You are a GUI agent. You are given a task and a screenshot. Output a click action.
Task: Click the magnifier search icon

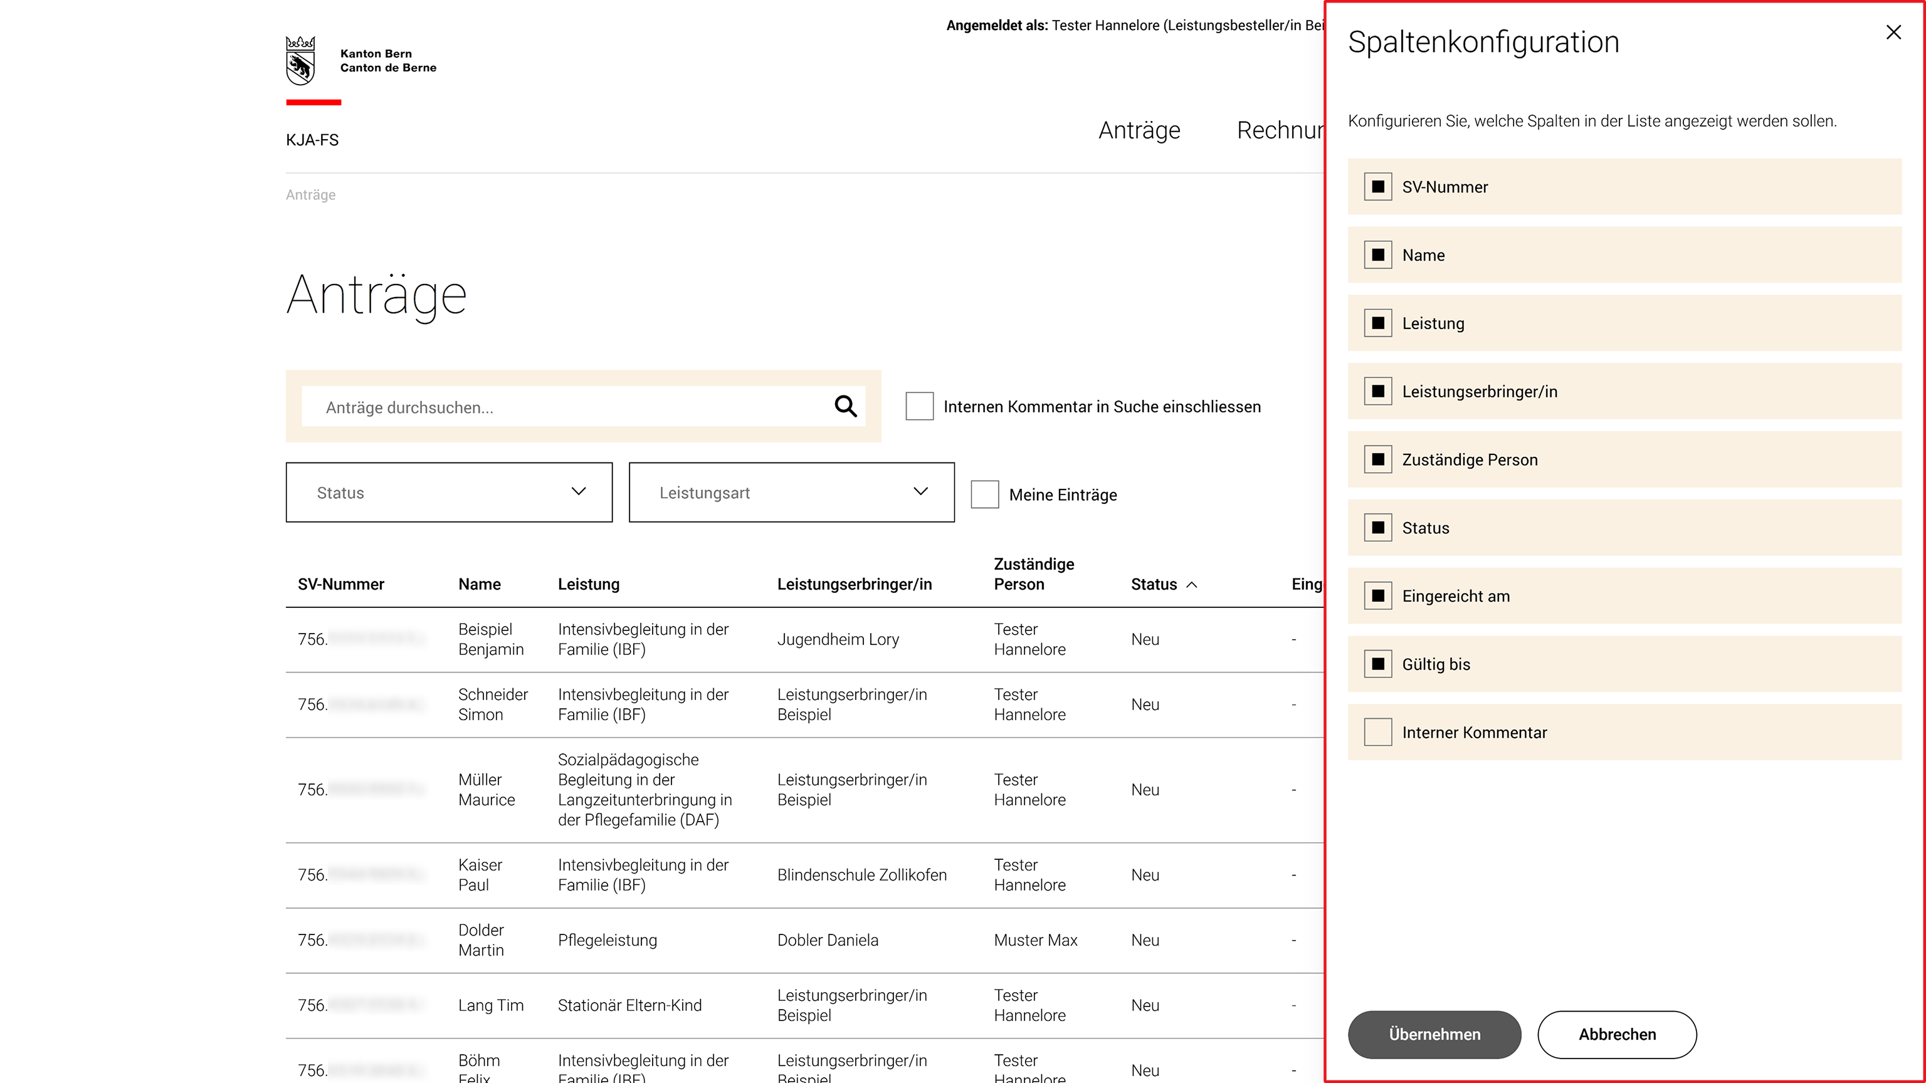(x=846, y=406)
